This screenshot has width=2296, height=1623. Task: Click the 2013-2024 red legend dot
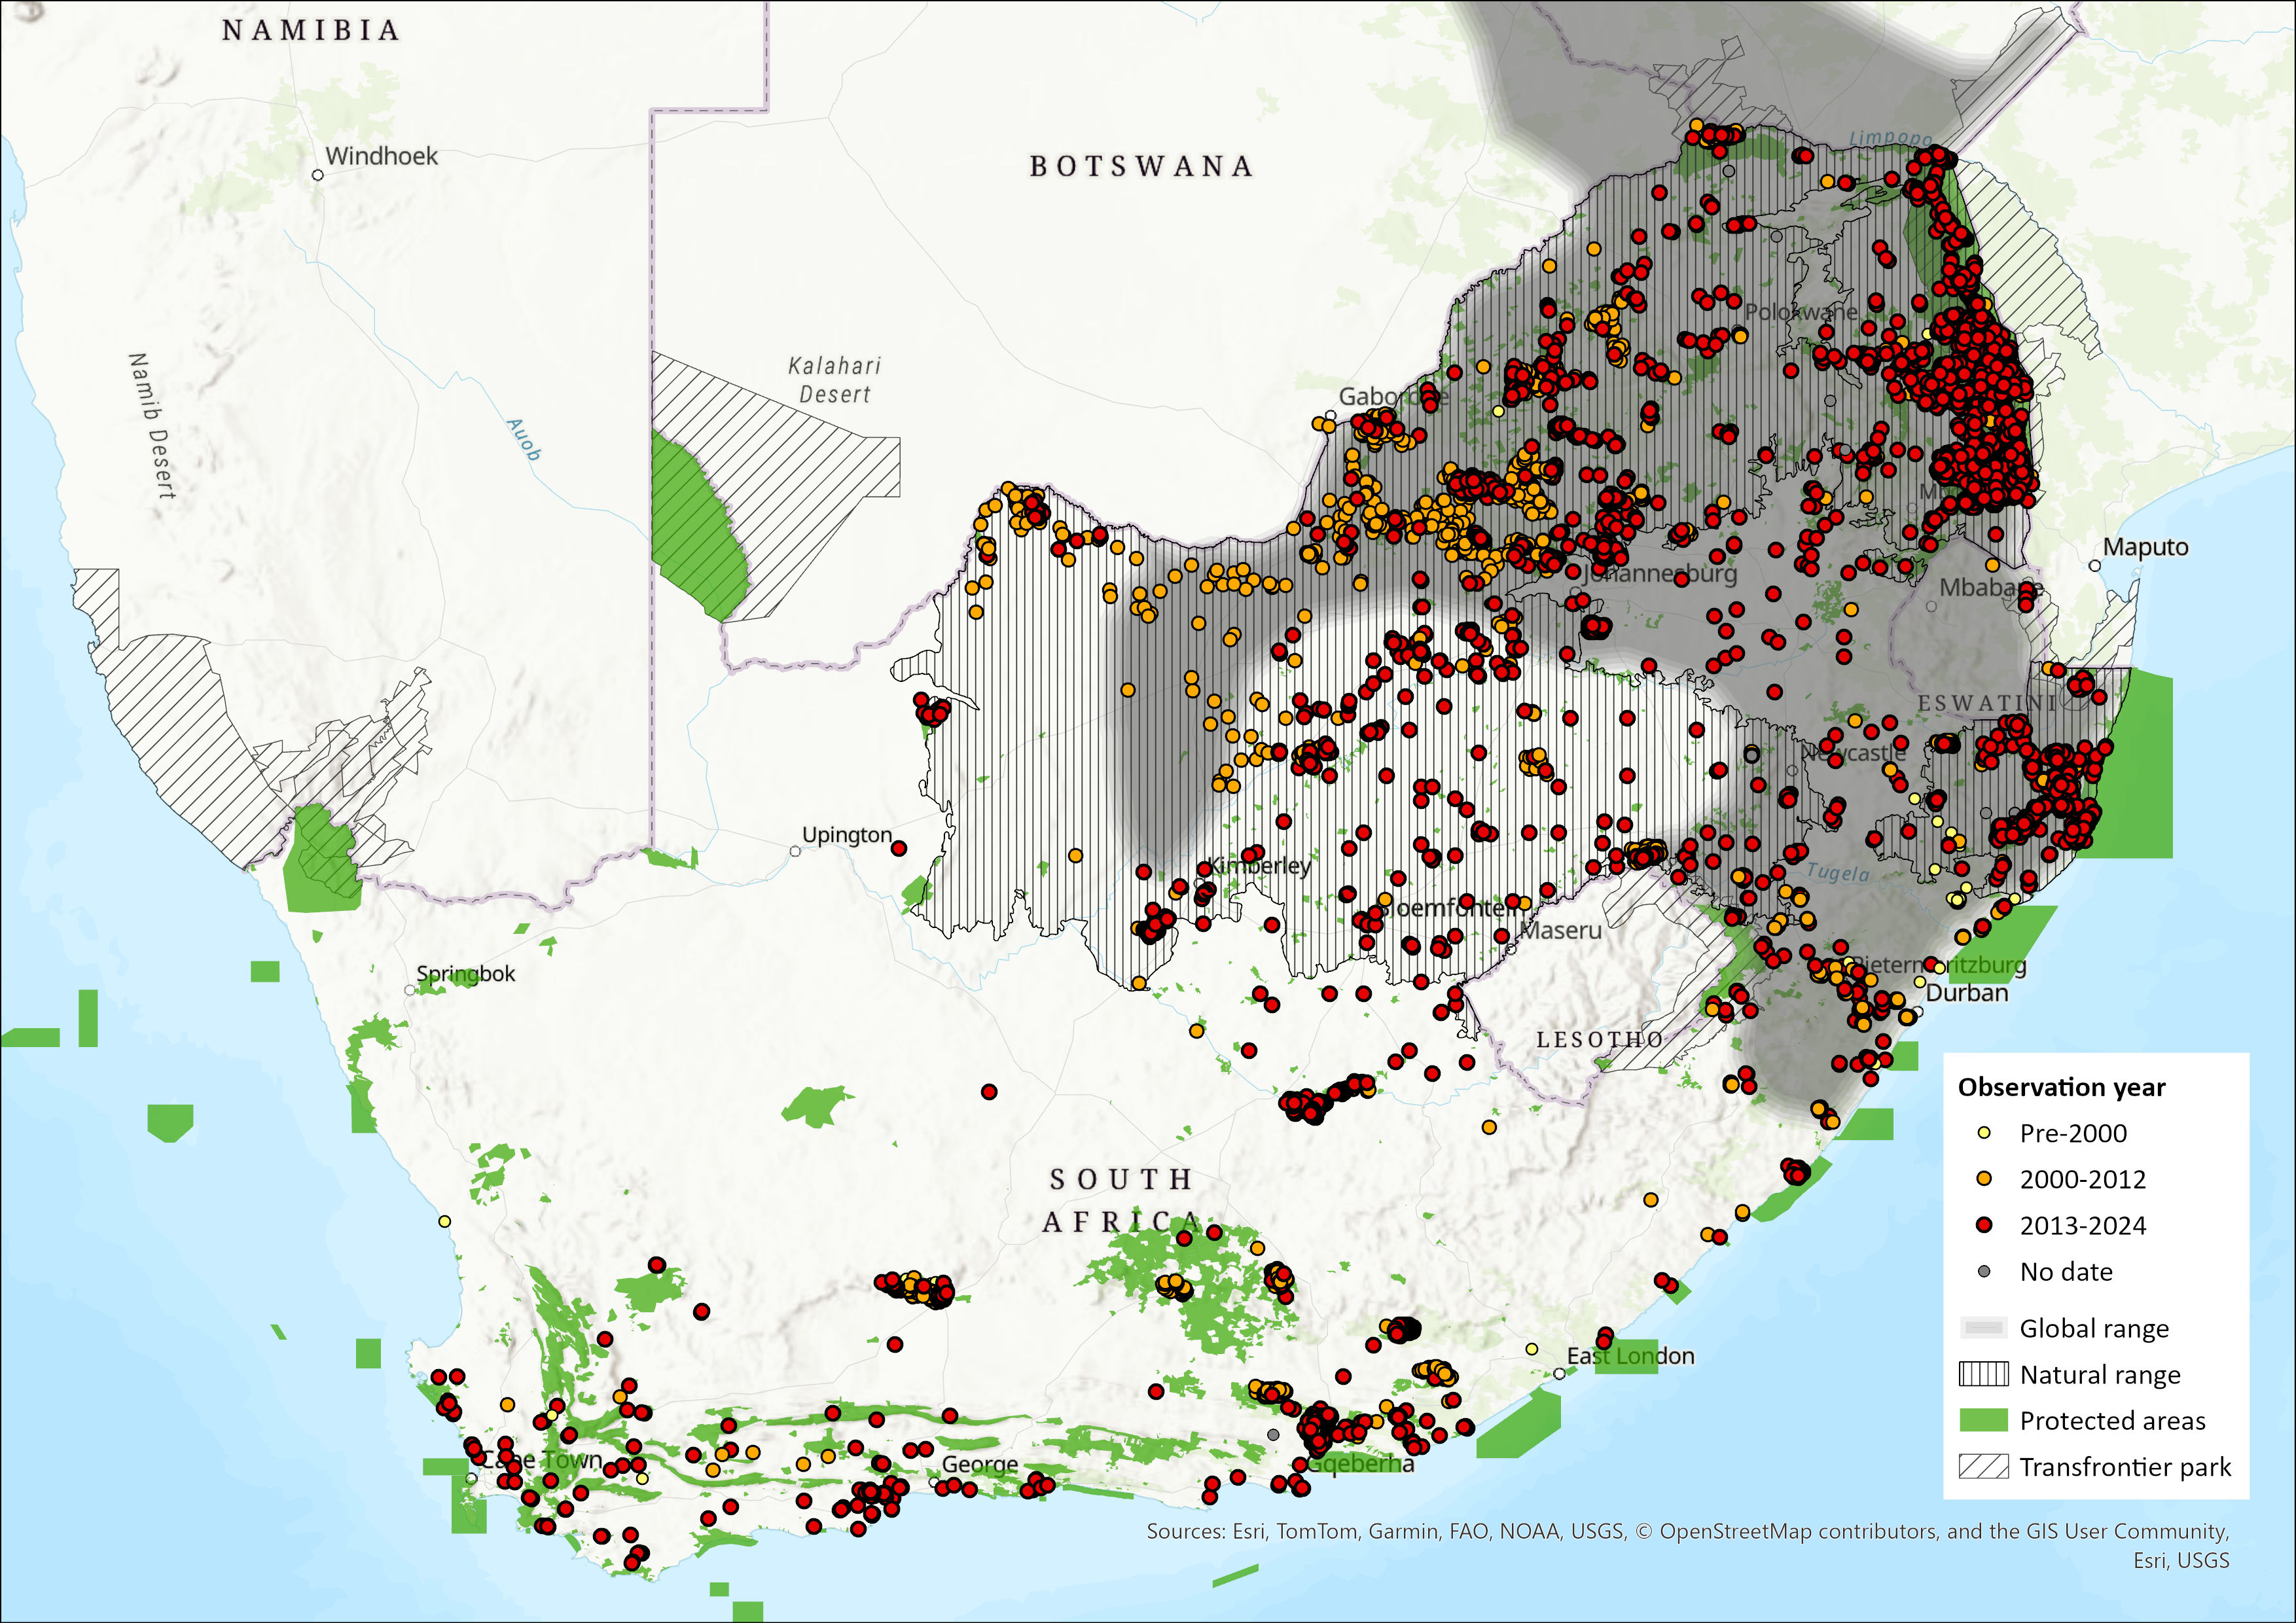point(1984,1225)
